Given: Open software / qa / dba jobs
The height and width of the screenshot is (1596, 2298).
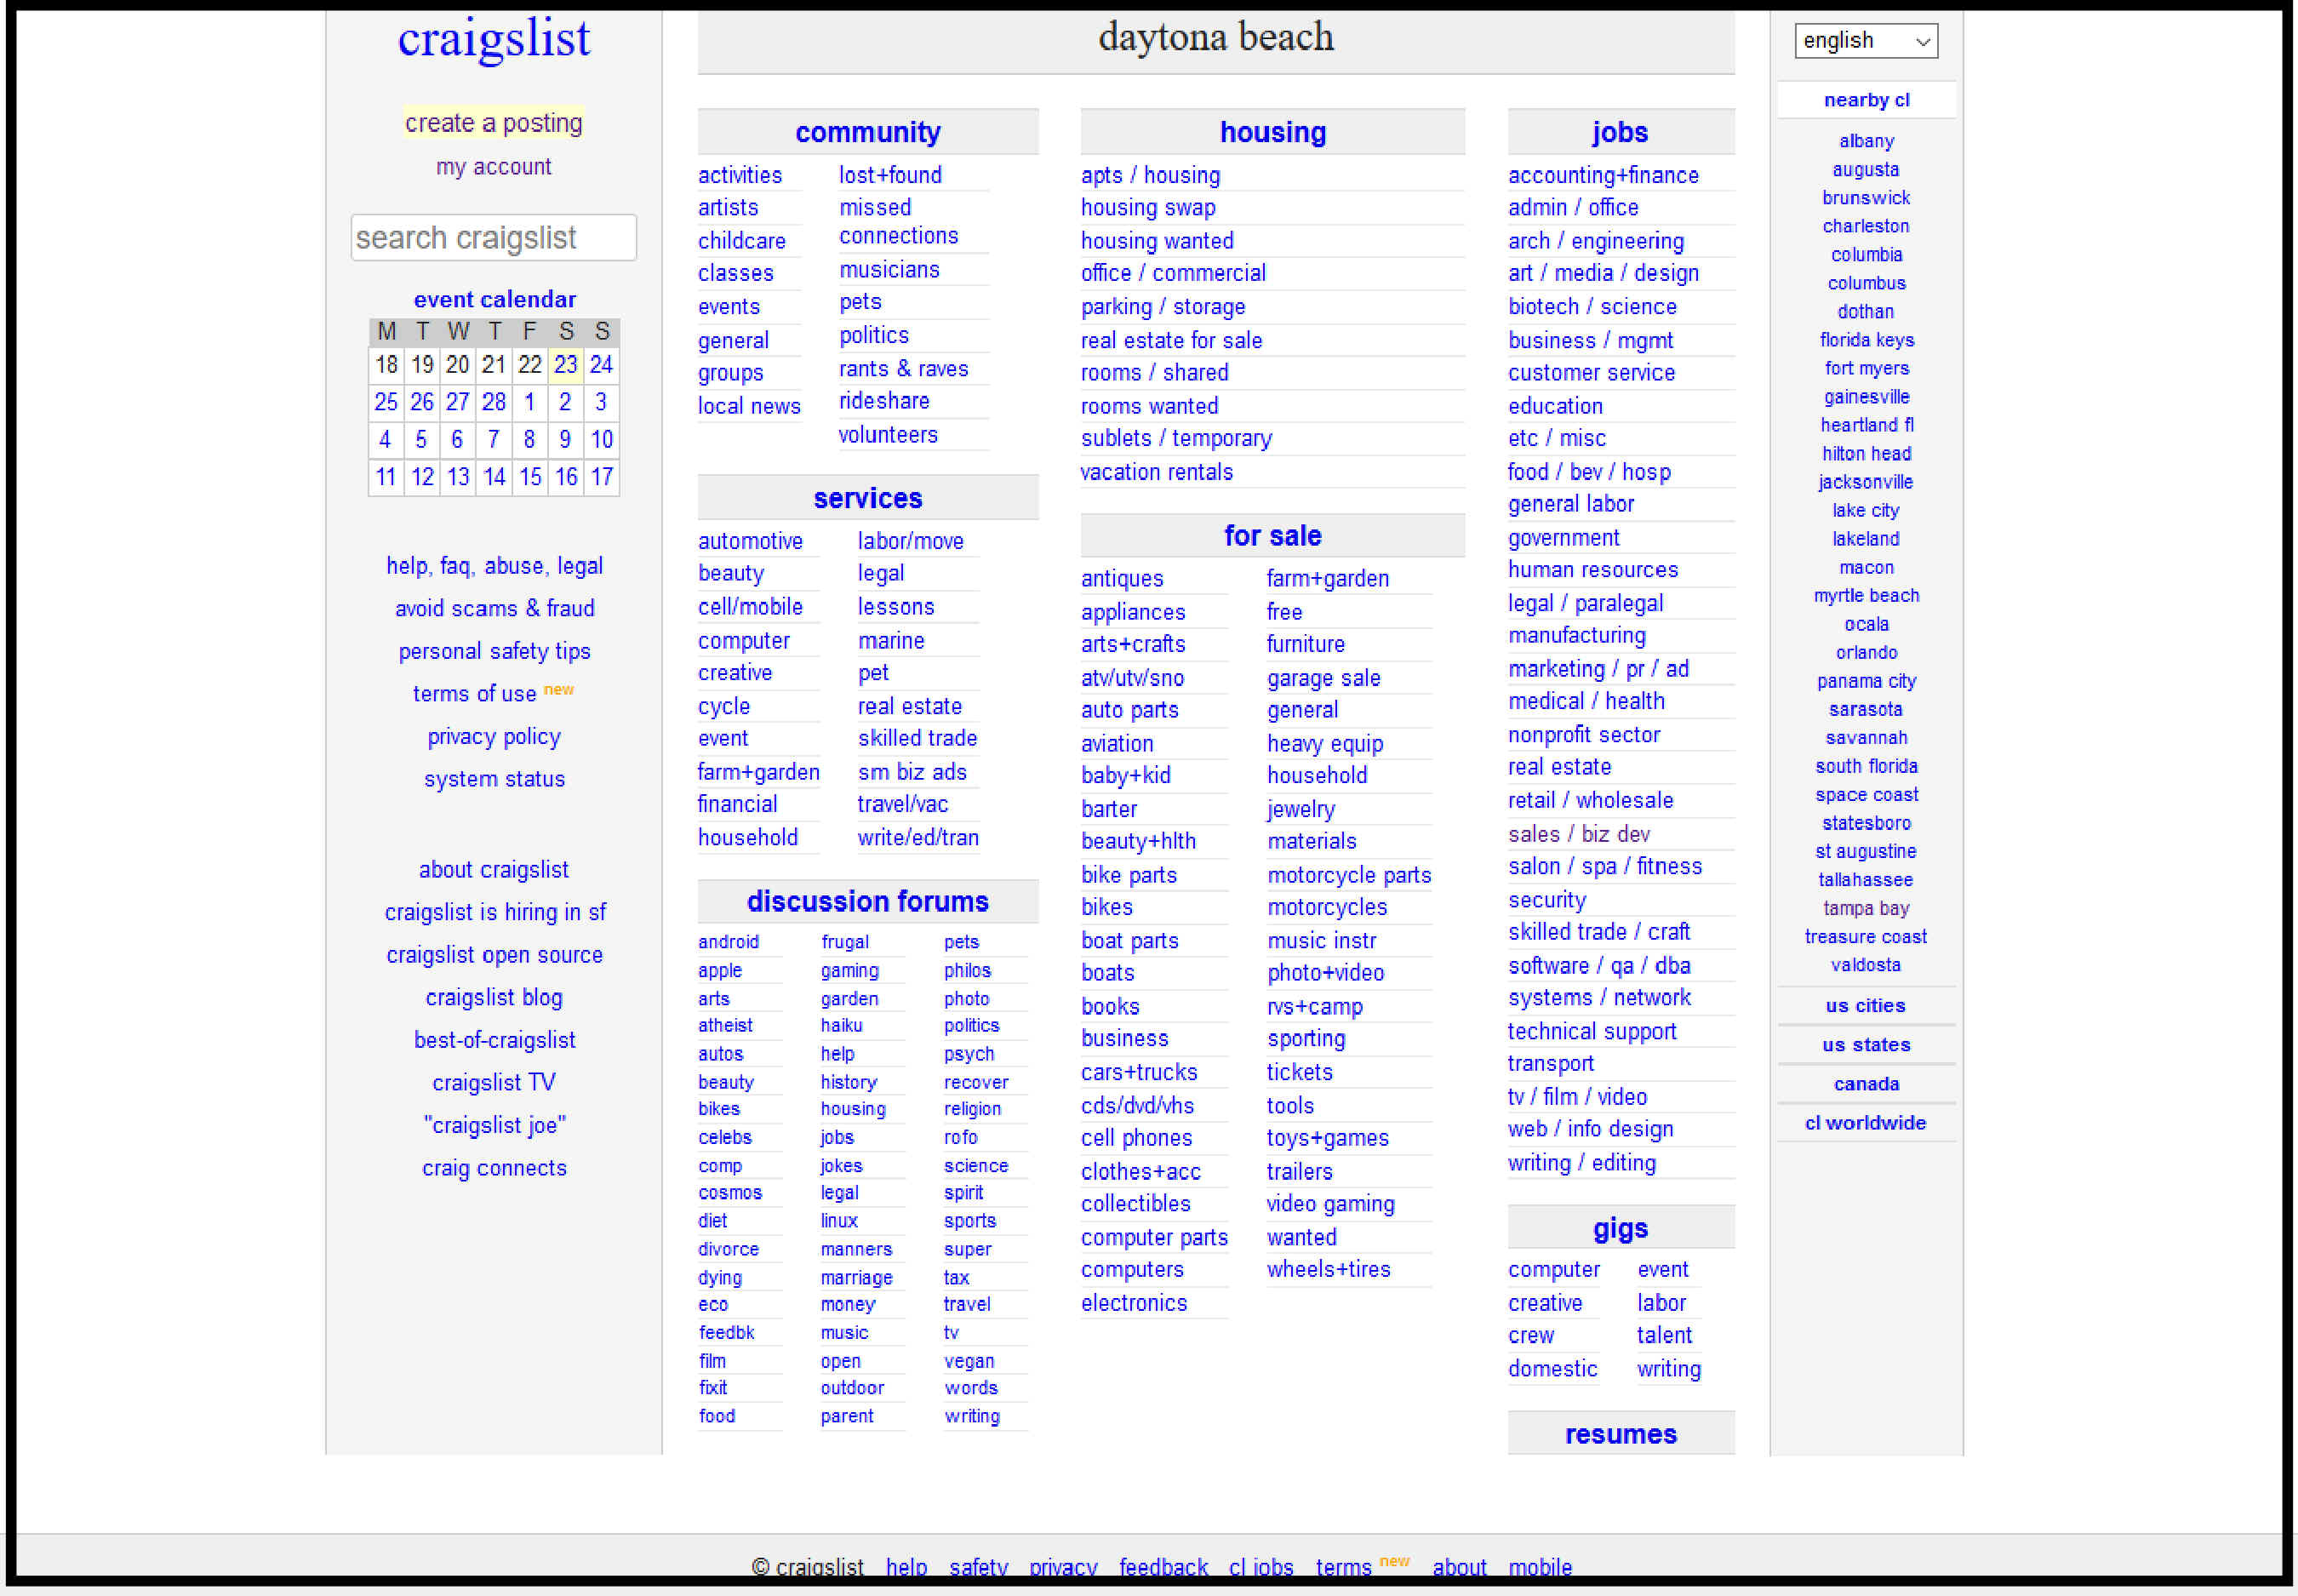Looking at the screenshot, I should point(1598,965).
